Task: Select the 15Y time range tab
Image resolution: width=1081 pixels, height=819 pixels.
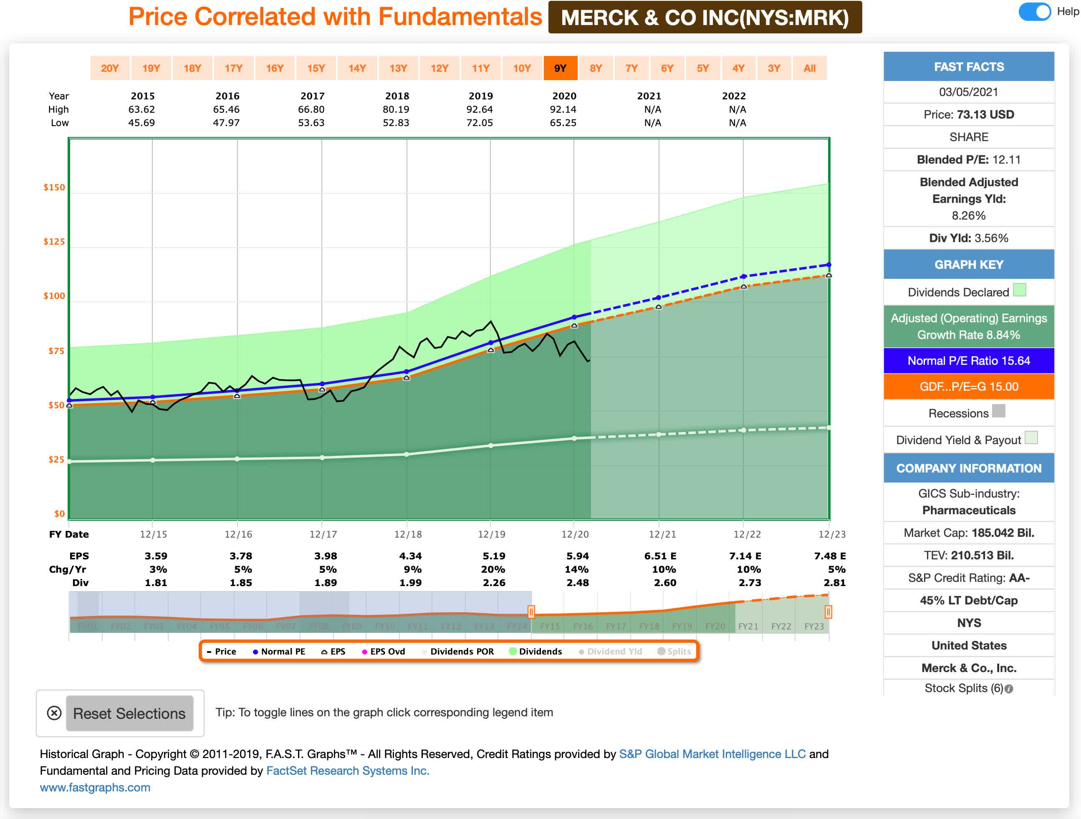Action: pyautogui.click(x=316, y=68)
